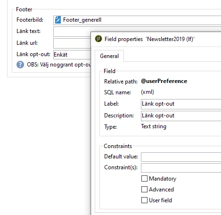Click the blue help question mark icon
This screenshot has width=221, height=215.
click(x=20, y=65)
